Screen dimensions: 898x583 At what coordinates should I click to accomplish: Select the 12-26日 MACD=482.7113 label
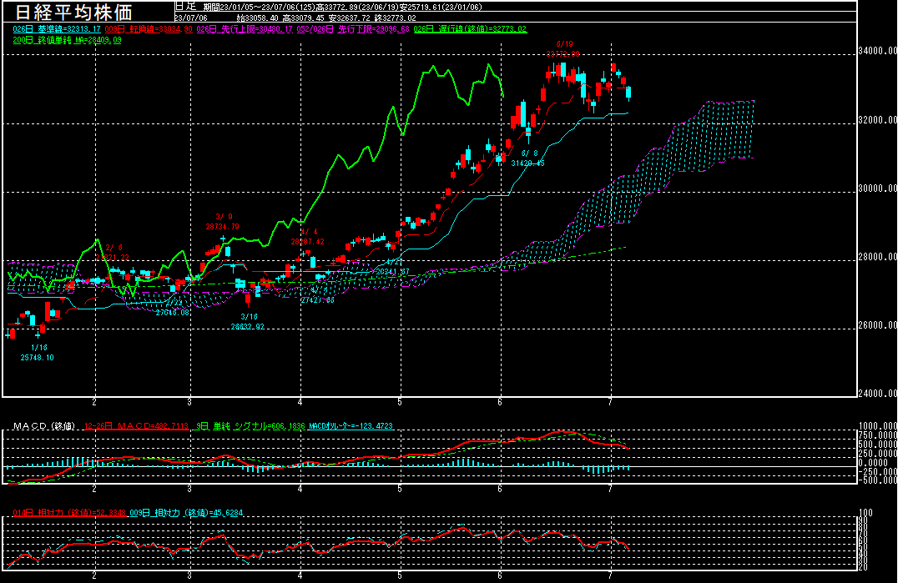(136, 426)
